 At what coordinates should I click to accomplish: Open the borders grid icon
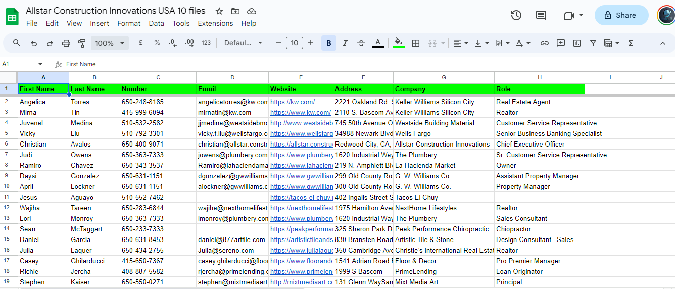[416, 43]
